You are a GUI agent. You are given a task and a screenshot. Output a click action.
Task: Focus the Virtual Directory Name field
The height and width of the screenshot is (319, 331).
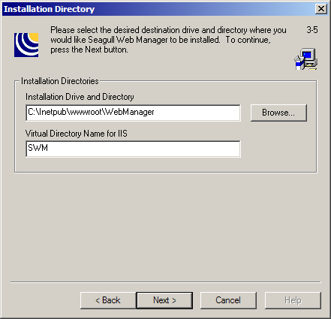[133, 149]
